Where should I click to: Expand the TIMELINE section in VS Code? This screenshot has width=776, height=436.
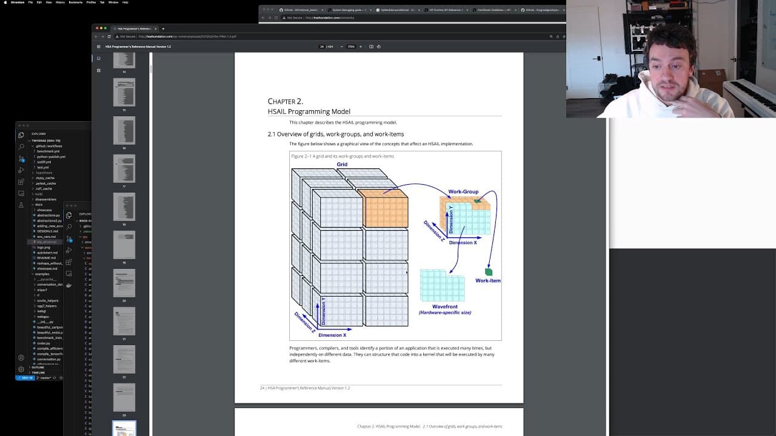pos(38,372)
